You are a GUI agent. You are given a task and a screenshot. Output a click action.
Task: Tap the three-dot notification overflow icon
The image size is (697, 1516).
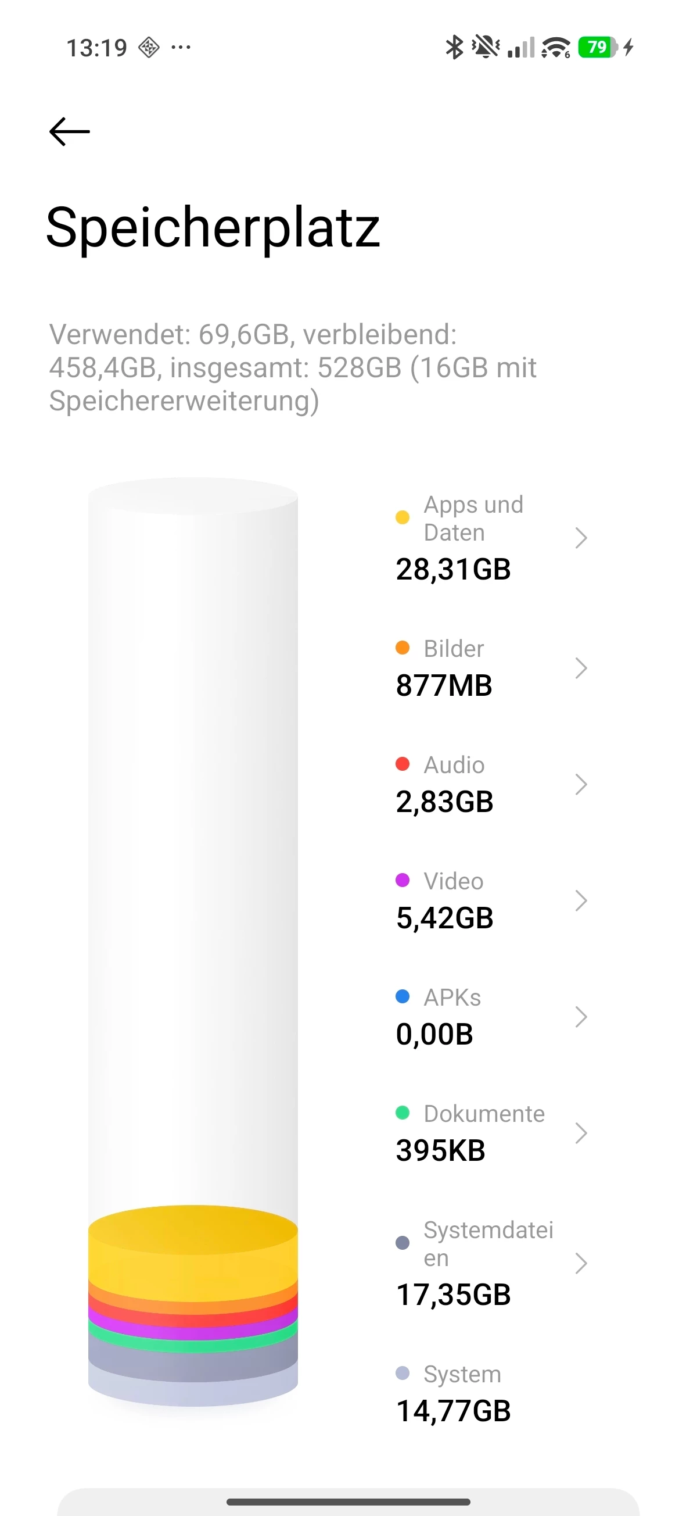(181, 47)
